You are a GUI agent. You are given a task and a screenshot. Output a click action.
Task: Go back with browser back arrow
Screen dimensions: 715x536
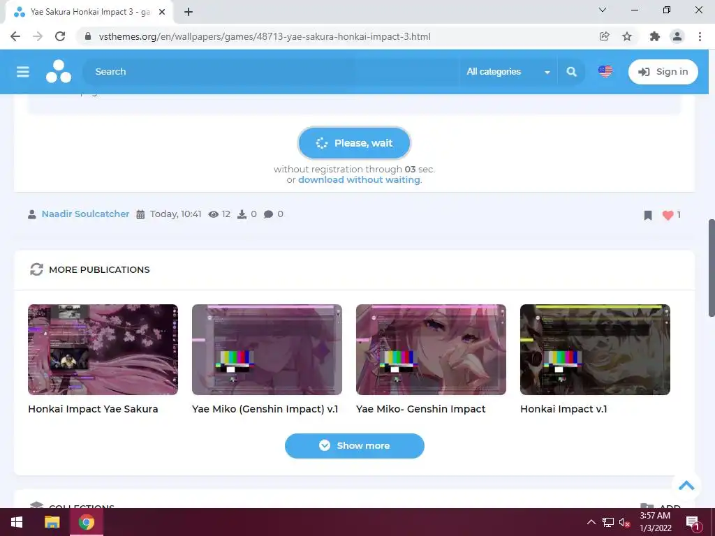pyautogui.click(x=15, y=36)
